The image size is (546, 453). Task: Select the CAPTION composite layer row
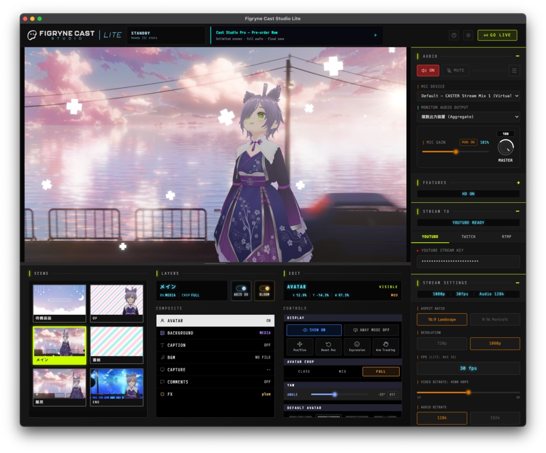[215, 345]
